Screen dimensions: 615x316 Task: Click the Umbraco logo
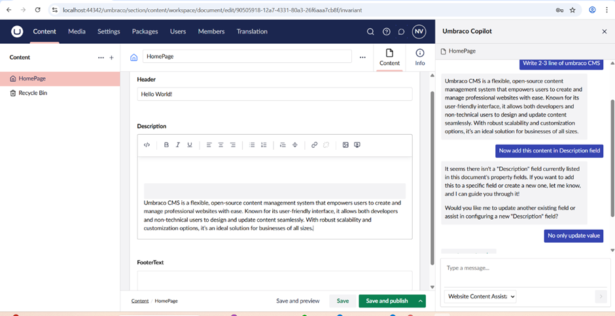point(17,32)
